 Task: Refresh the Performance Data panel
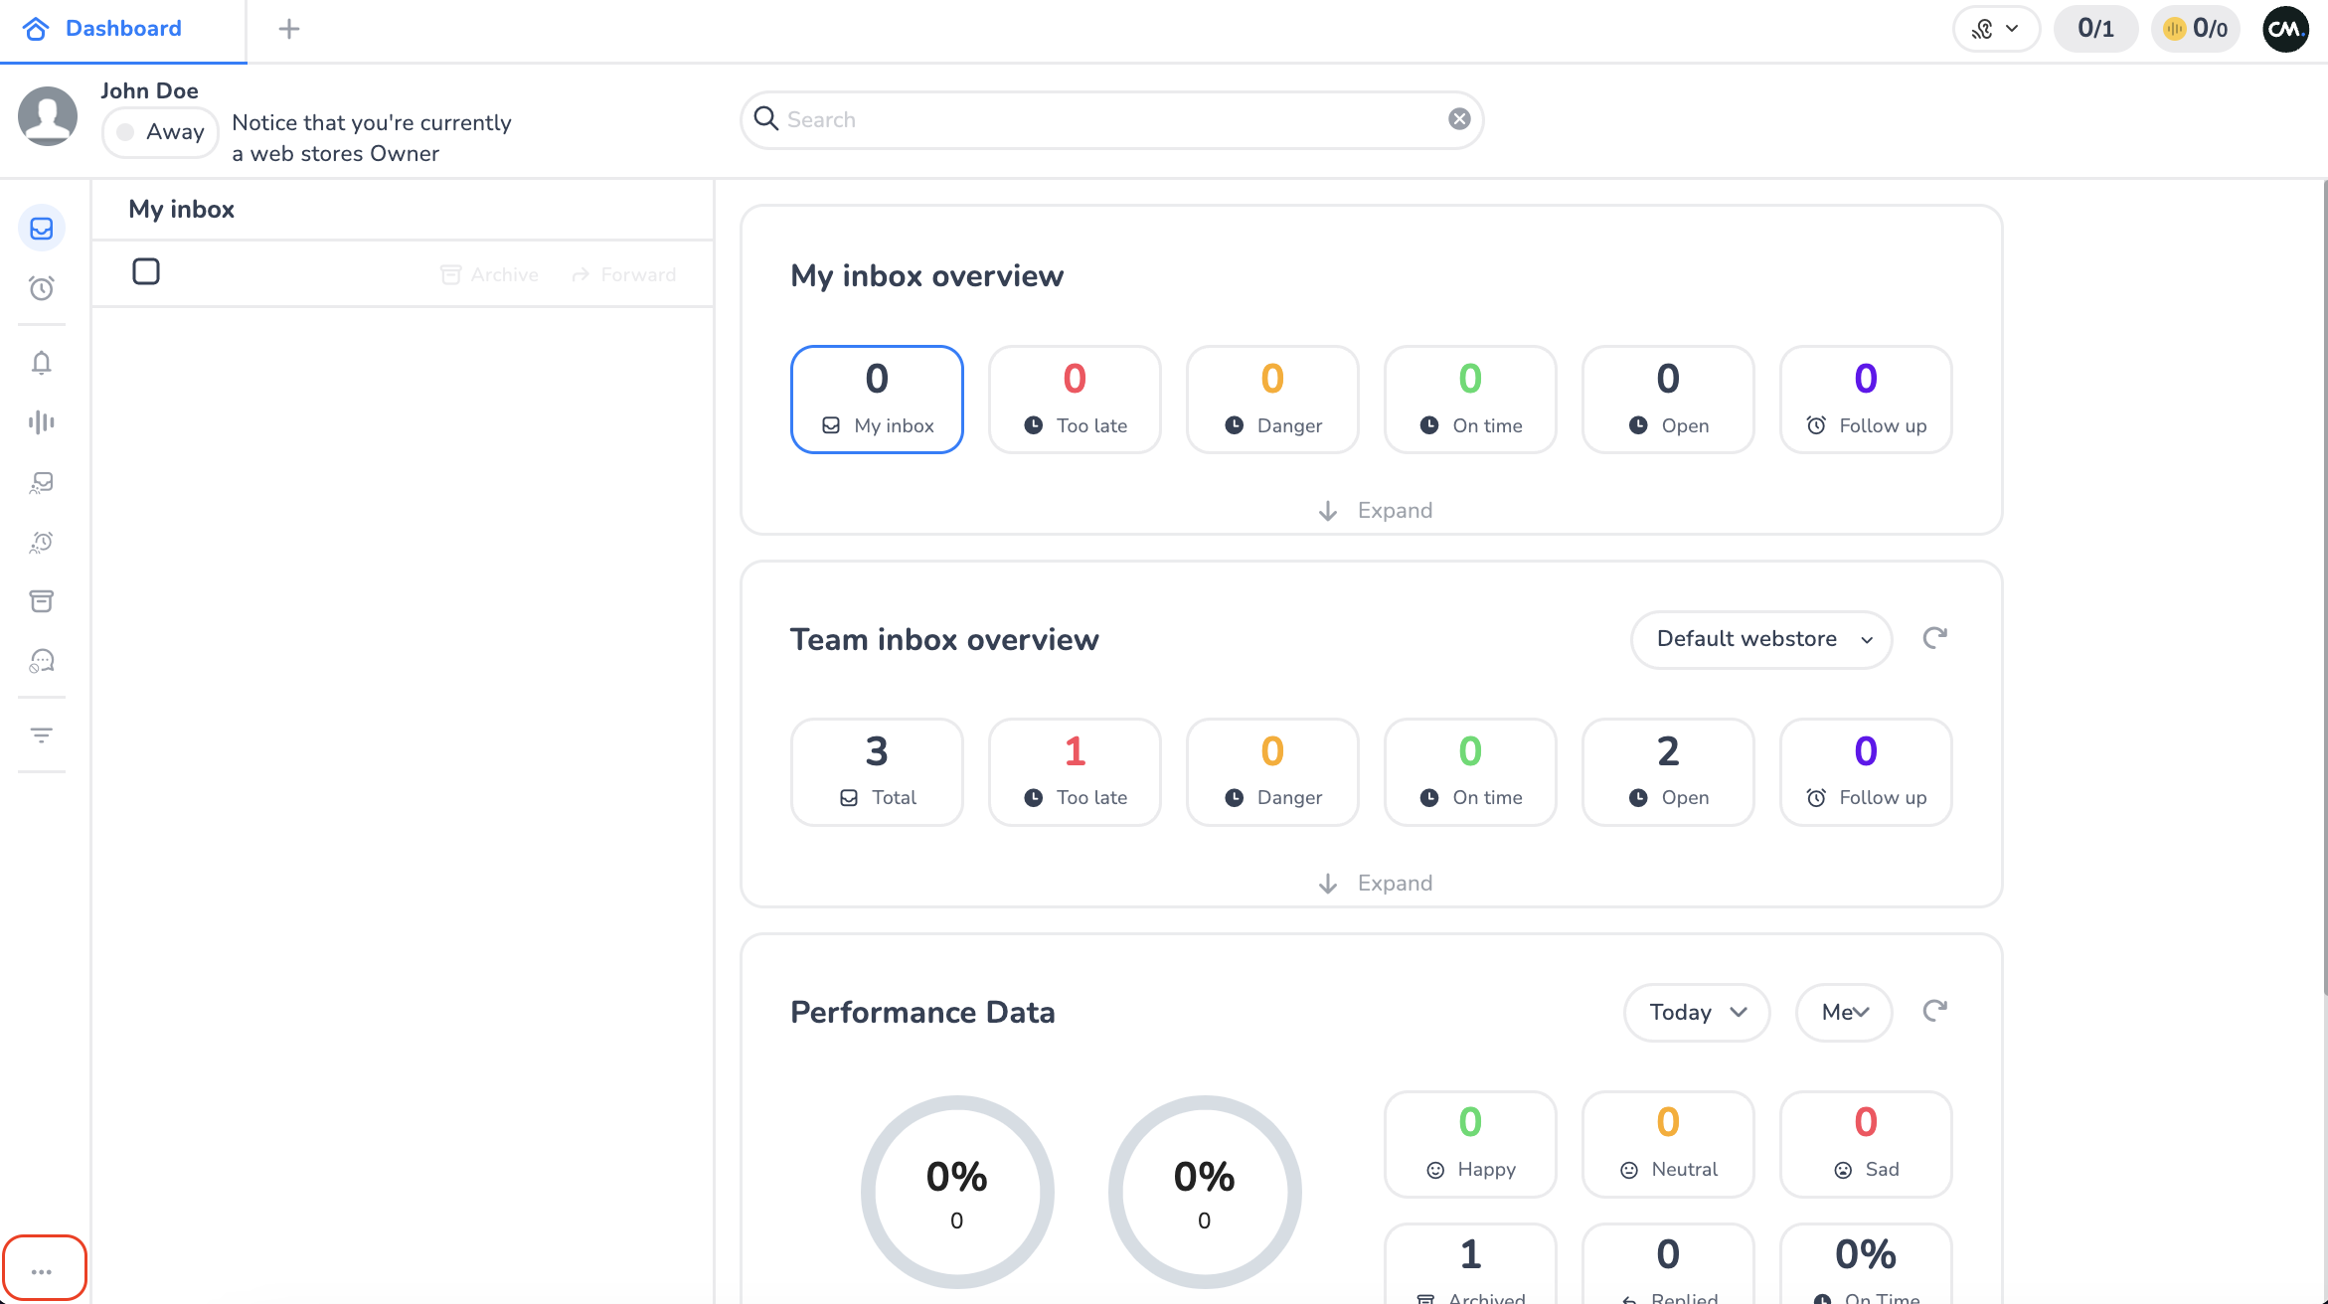tap(1934, 1011)
